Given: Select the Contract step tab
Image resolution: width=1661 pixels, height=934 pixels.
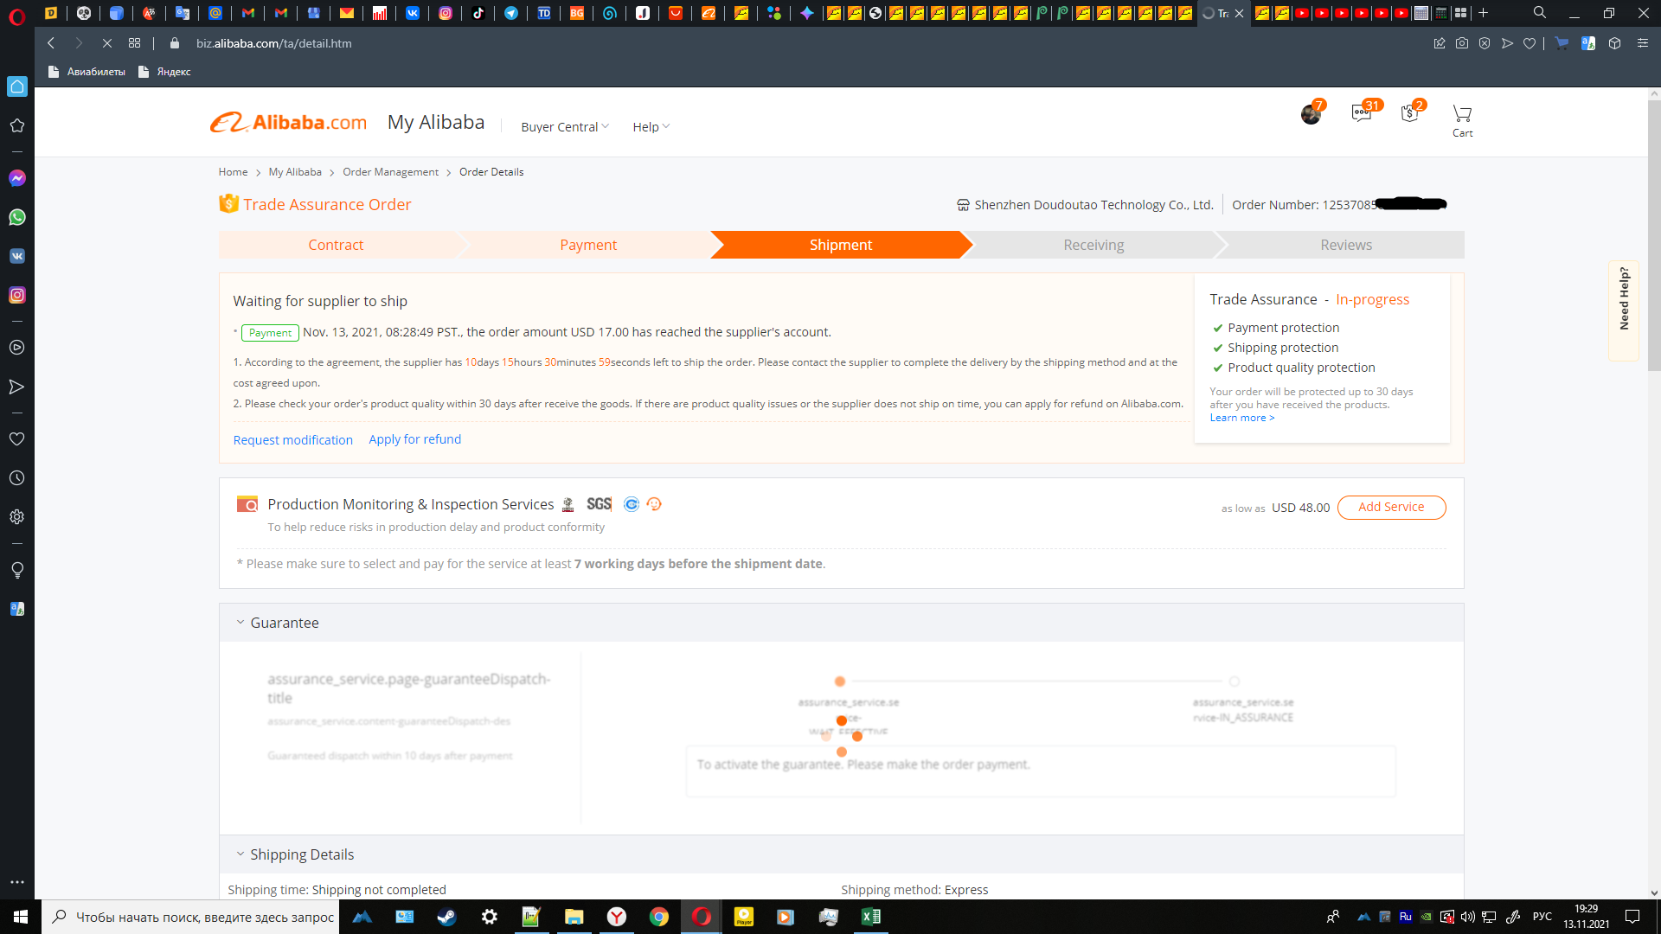Looking at the screenshot, I should [336, 245].
